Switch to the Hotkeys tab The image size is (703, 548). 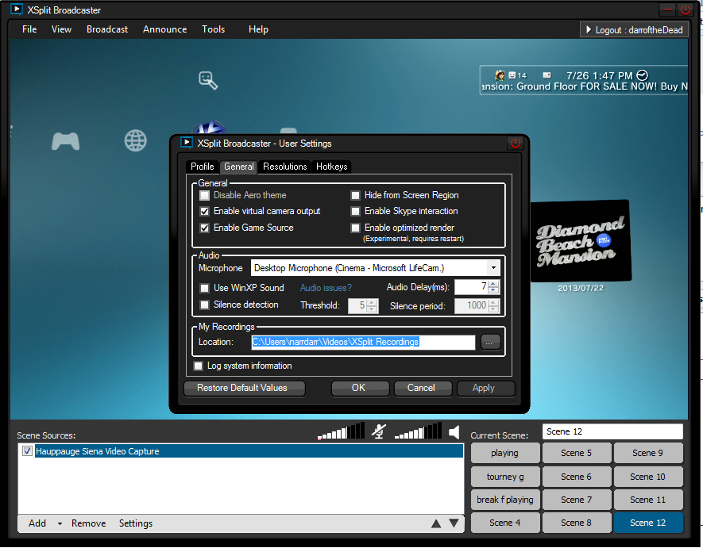coord(332,167)
